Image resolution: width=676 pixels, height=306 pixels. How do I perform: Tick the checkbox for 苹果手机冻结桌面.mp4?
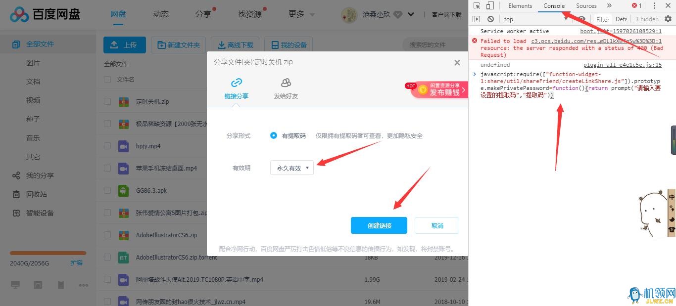107,169
